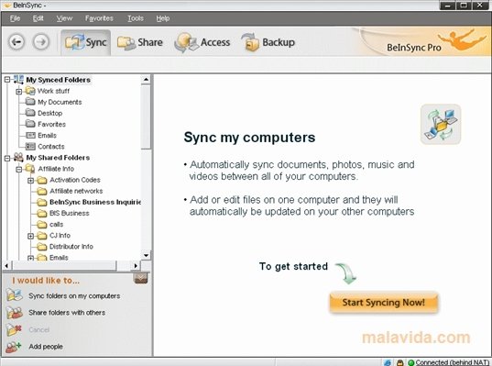Click the Contacts card icon

(30, 147)
